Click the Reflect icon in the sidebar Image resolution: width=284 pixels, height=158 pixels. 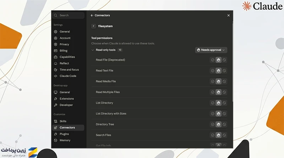[56, 63]
